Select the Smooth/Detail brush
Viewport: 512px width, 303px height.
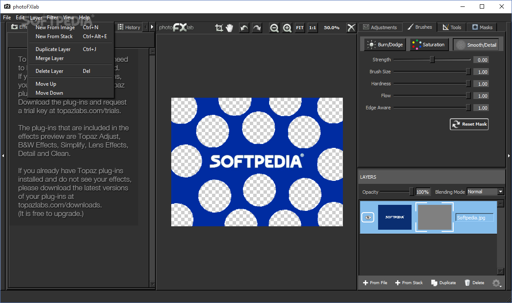[476, 45]
